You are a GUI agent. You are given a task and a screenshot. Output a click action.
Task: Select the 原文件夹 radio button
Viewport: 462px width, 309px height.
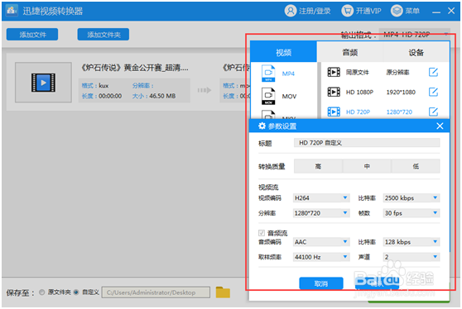click(42, 292)
